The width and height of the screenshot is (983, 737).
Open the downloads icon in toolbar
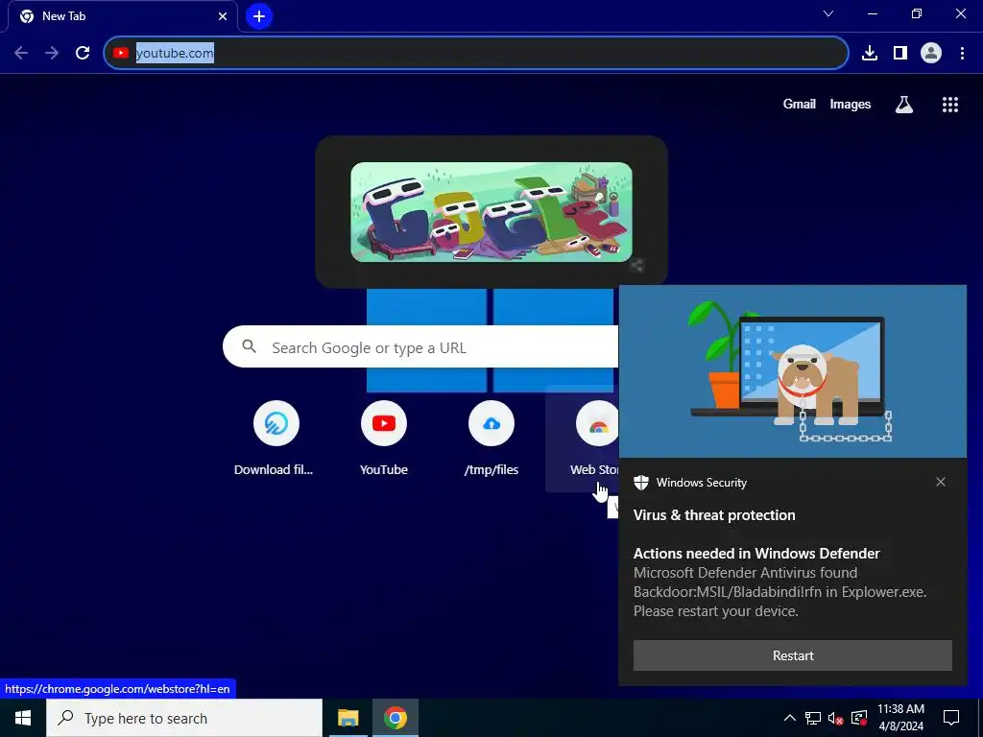(x=870, y=54)
